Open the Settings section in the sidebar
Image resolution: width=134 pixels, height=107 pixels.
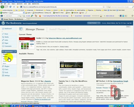click(9, 75)
